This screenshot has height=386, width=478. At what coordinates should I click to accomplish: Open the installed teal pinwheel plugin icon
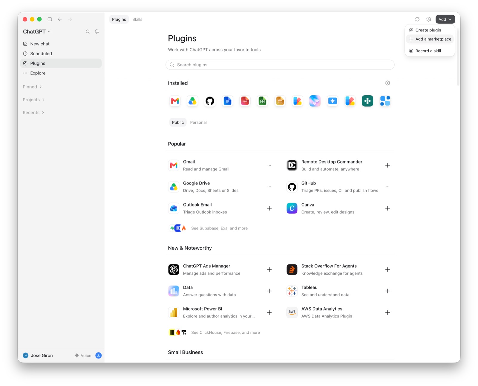[367, 101]
